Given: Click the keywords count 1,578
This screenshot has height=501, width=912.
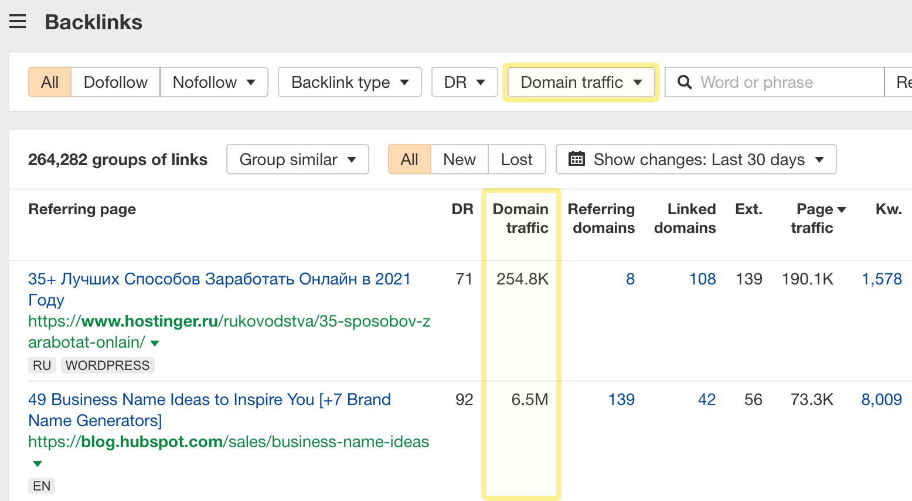Looking at the screenshot, I should 881,279.
